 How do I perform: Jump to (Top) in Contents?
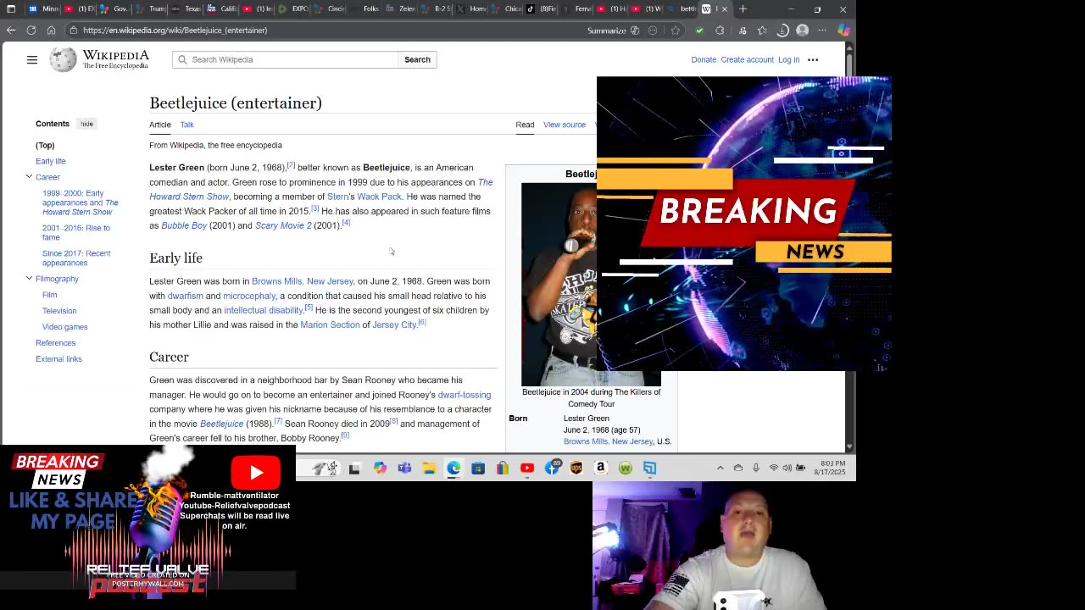(45, 145)
